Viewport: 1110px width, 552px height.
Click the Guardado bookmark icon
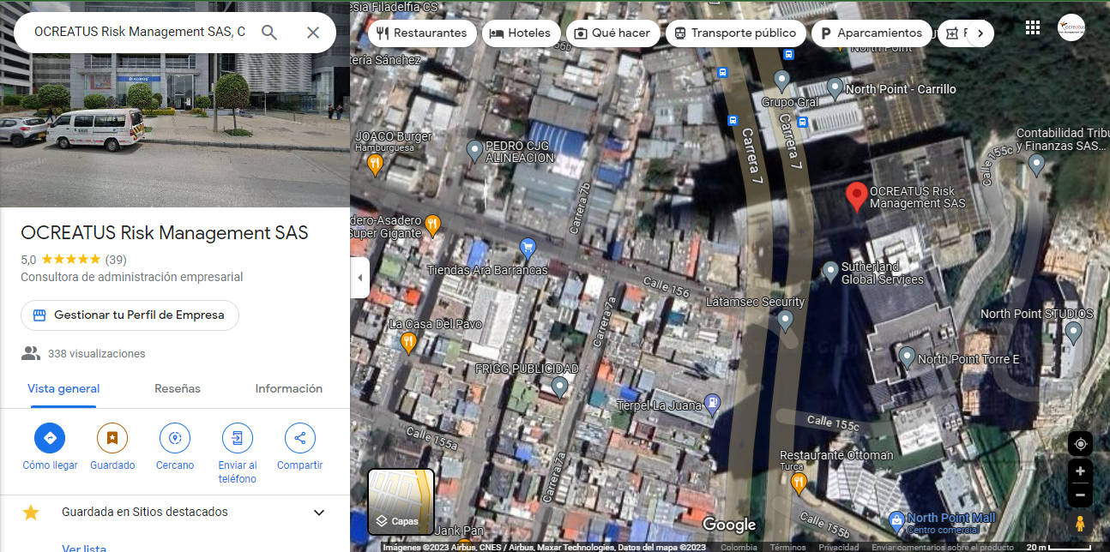(112, 438)
